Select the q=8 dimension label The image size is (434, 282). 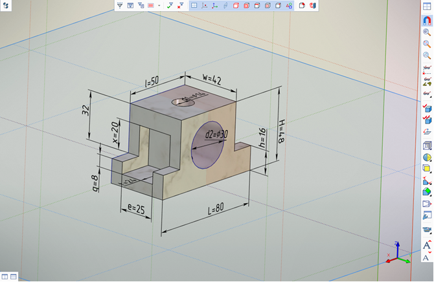coord(95,183)
